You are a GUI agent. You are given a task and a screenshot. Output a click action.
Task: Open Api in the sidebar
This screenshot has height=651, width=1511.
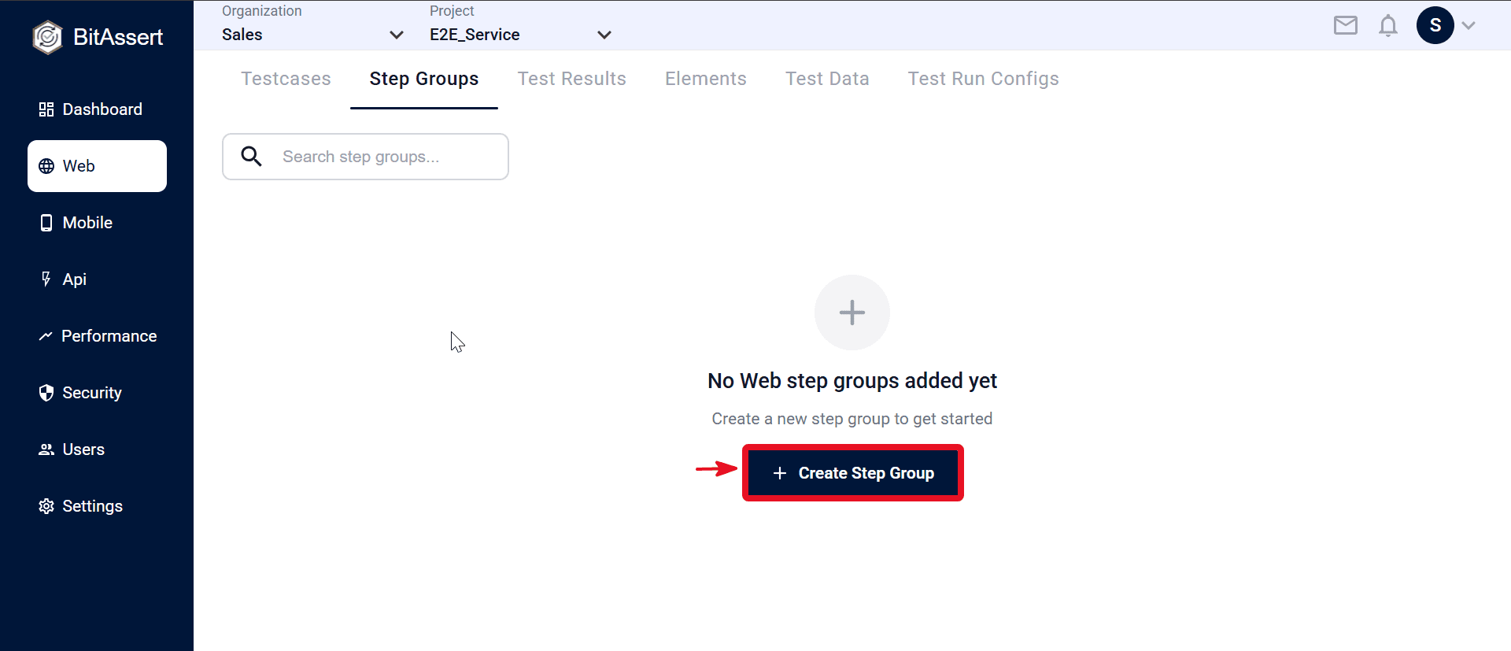(97, 279)
